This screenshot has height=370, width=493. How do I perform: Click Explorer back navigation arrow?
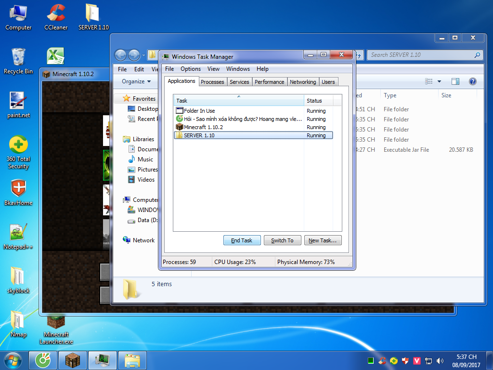coord(120,55)
